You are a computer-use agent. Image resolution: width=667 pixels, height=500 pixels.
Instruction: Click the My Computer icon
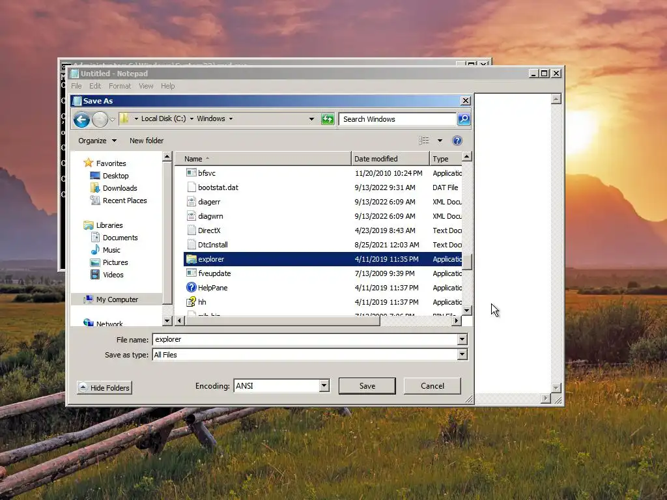(x=89, y=299)
